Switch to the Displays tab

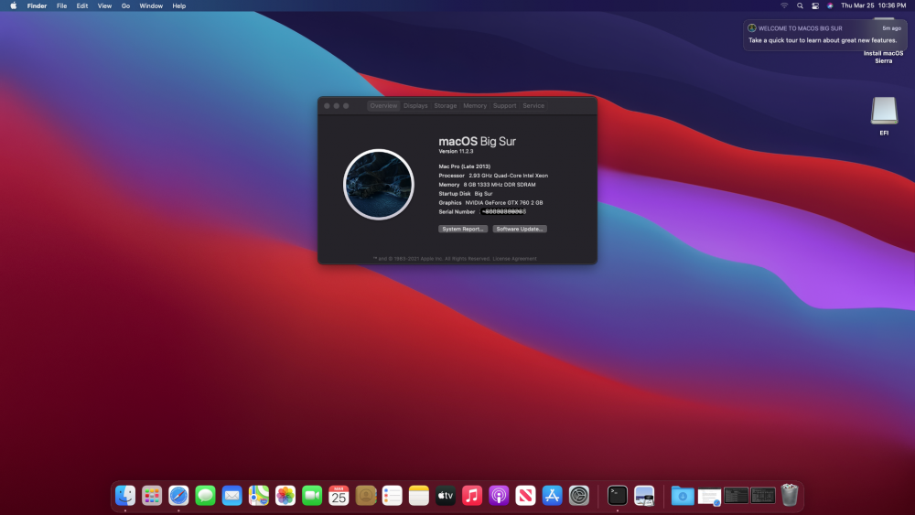click(415, 105)
